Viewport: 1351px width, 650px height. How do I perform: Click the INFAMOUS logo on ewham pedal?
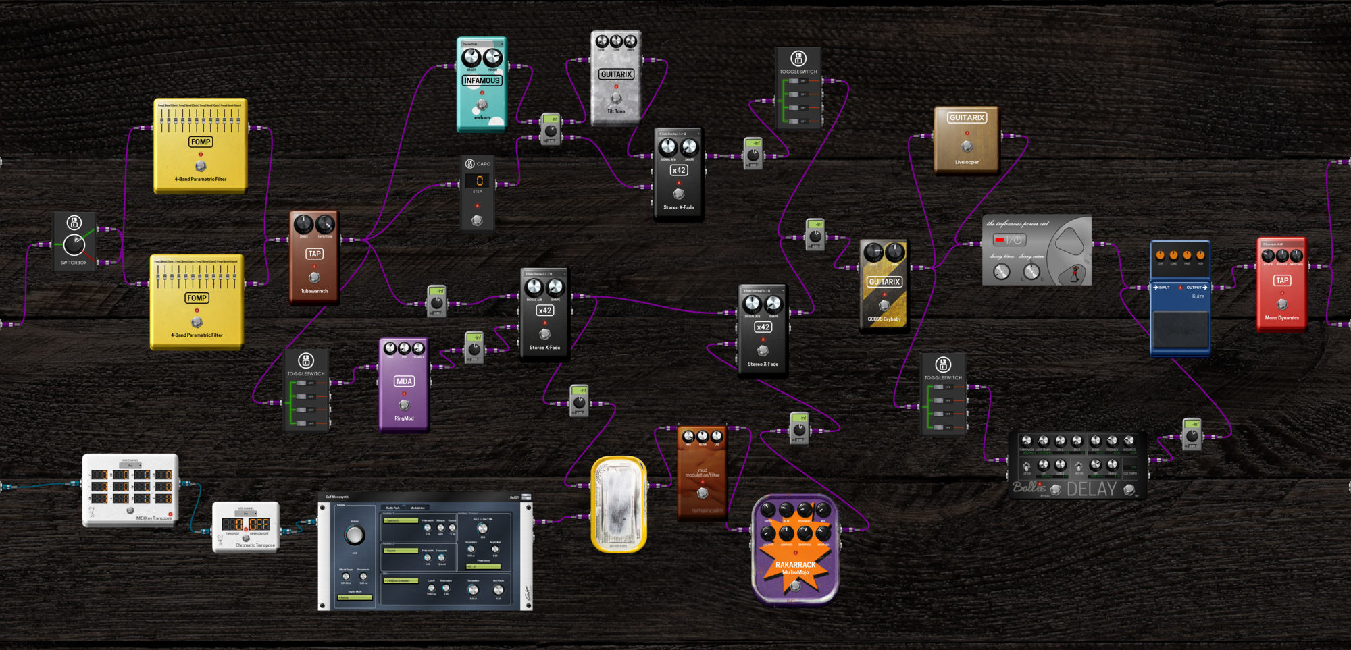point(482,80)
